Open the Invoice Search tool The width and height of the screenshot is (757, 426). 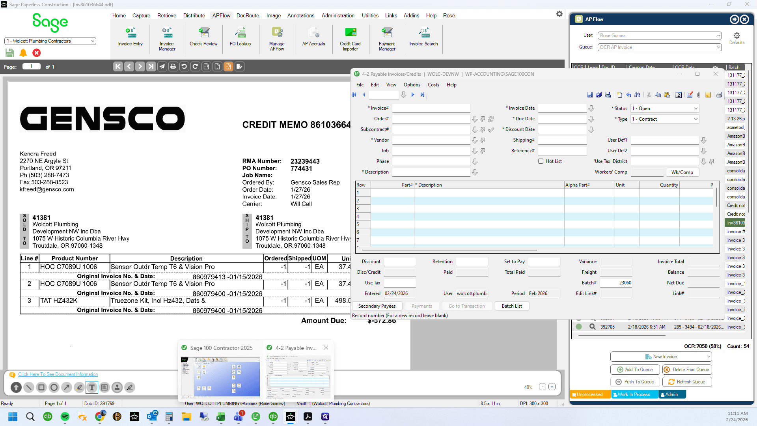coord(423,37)
